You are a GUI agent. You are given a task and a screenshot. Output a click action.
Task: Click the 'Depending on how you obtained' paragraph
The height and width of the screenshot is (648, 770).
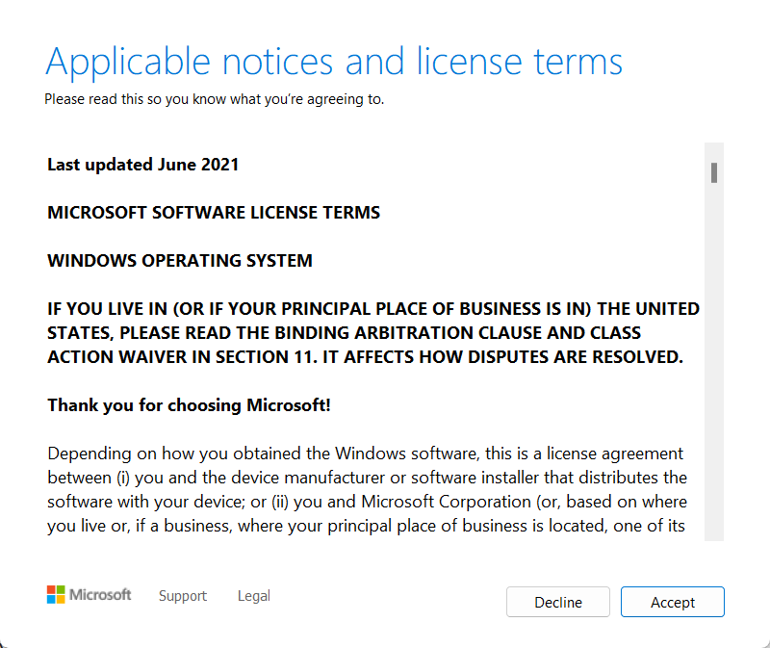click(367, 489)
